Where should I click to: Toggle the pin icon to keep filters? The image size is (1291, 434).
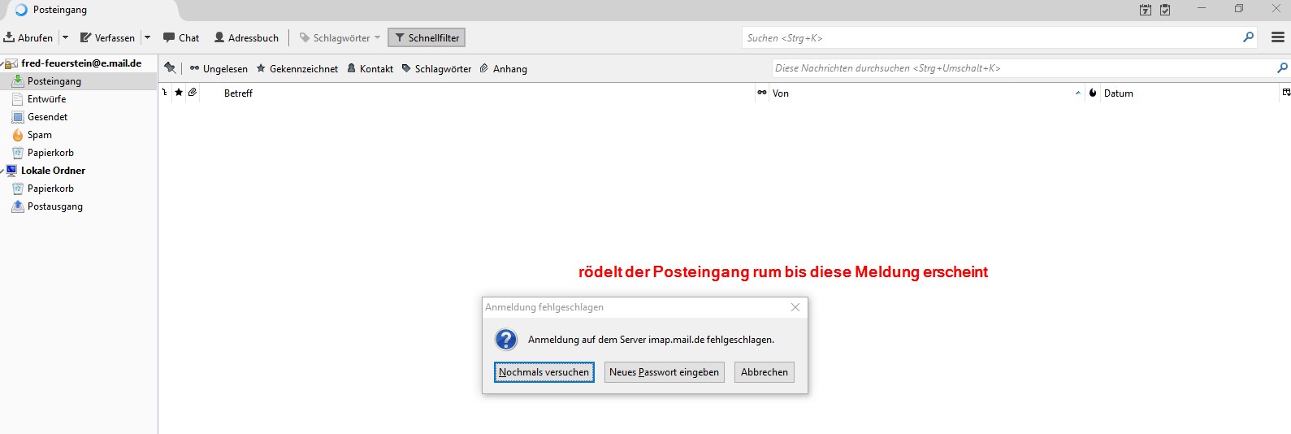coord(170,68)
